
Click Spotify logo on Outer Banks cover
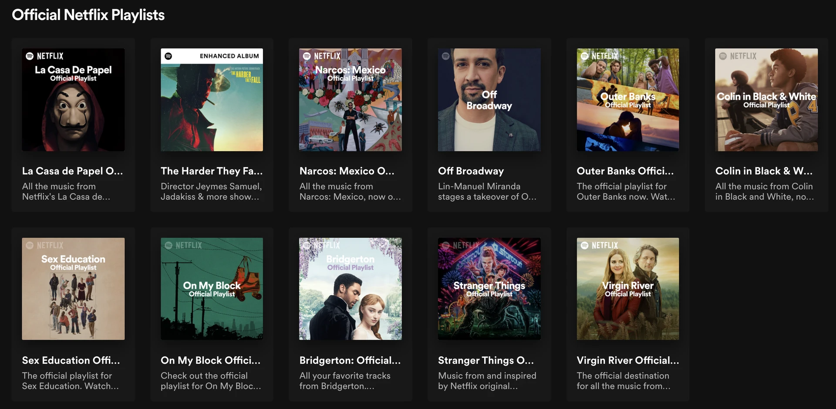coord(584,56)
